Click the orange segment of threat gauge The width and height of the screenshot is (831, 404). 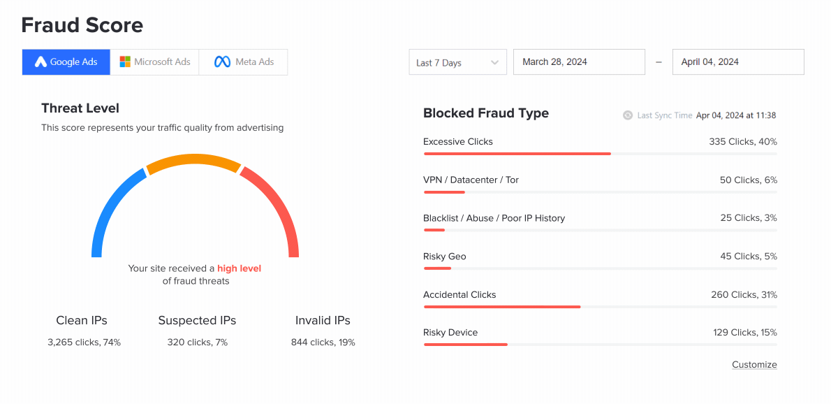(194, 160)
